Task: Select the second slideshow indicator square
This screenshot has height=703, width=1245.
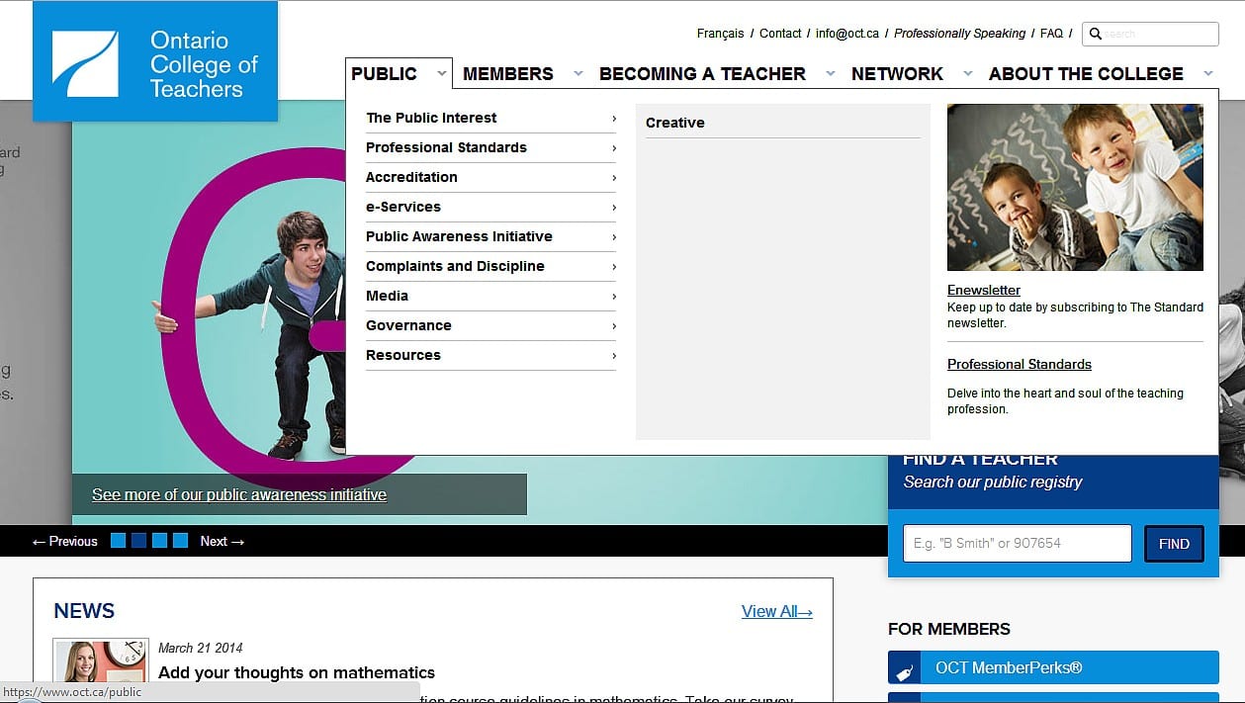Action: (138, 541)
